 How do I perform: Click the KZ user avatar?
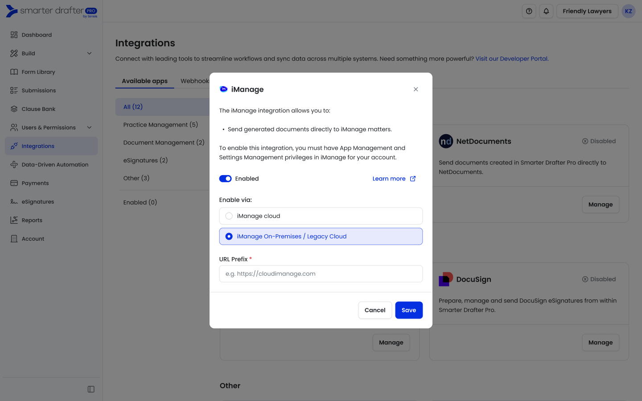point(628,11)
